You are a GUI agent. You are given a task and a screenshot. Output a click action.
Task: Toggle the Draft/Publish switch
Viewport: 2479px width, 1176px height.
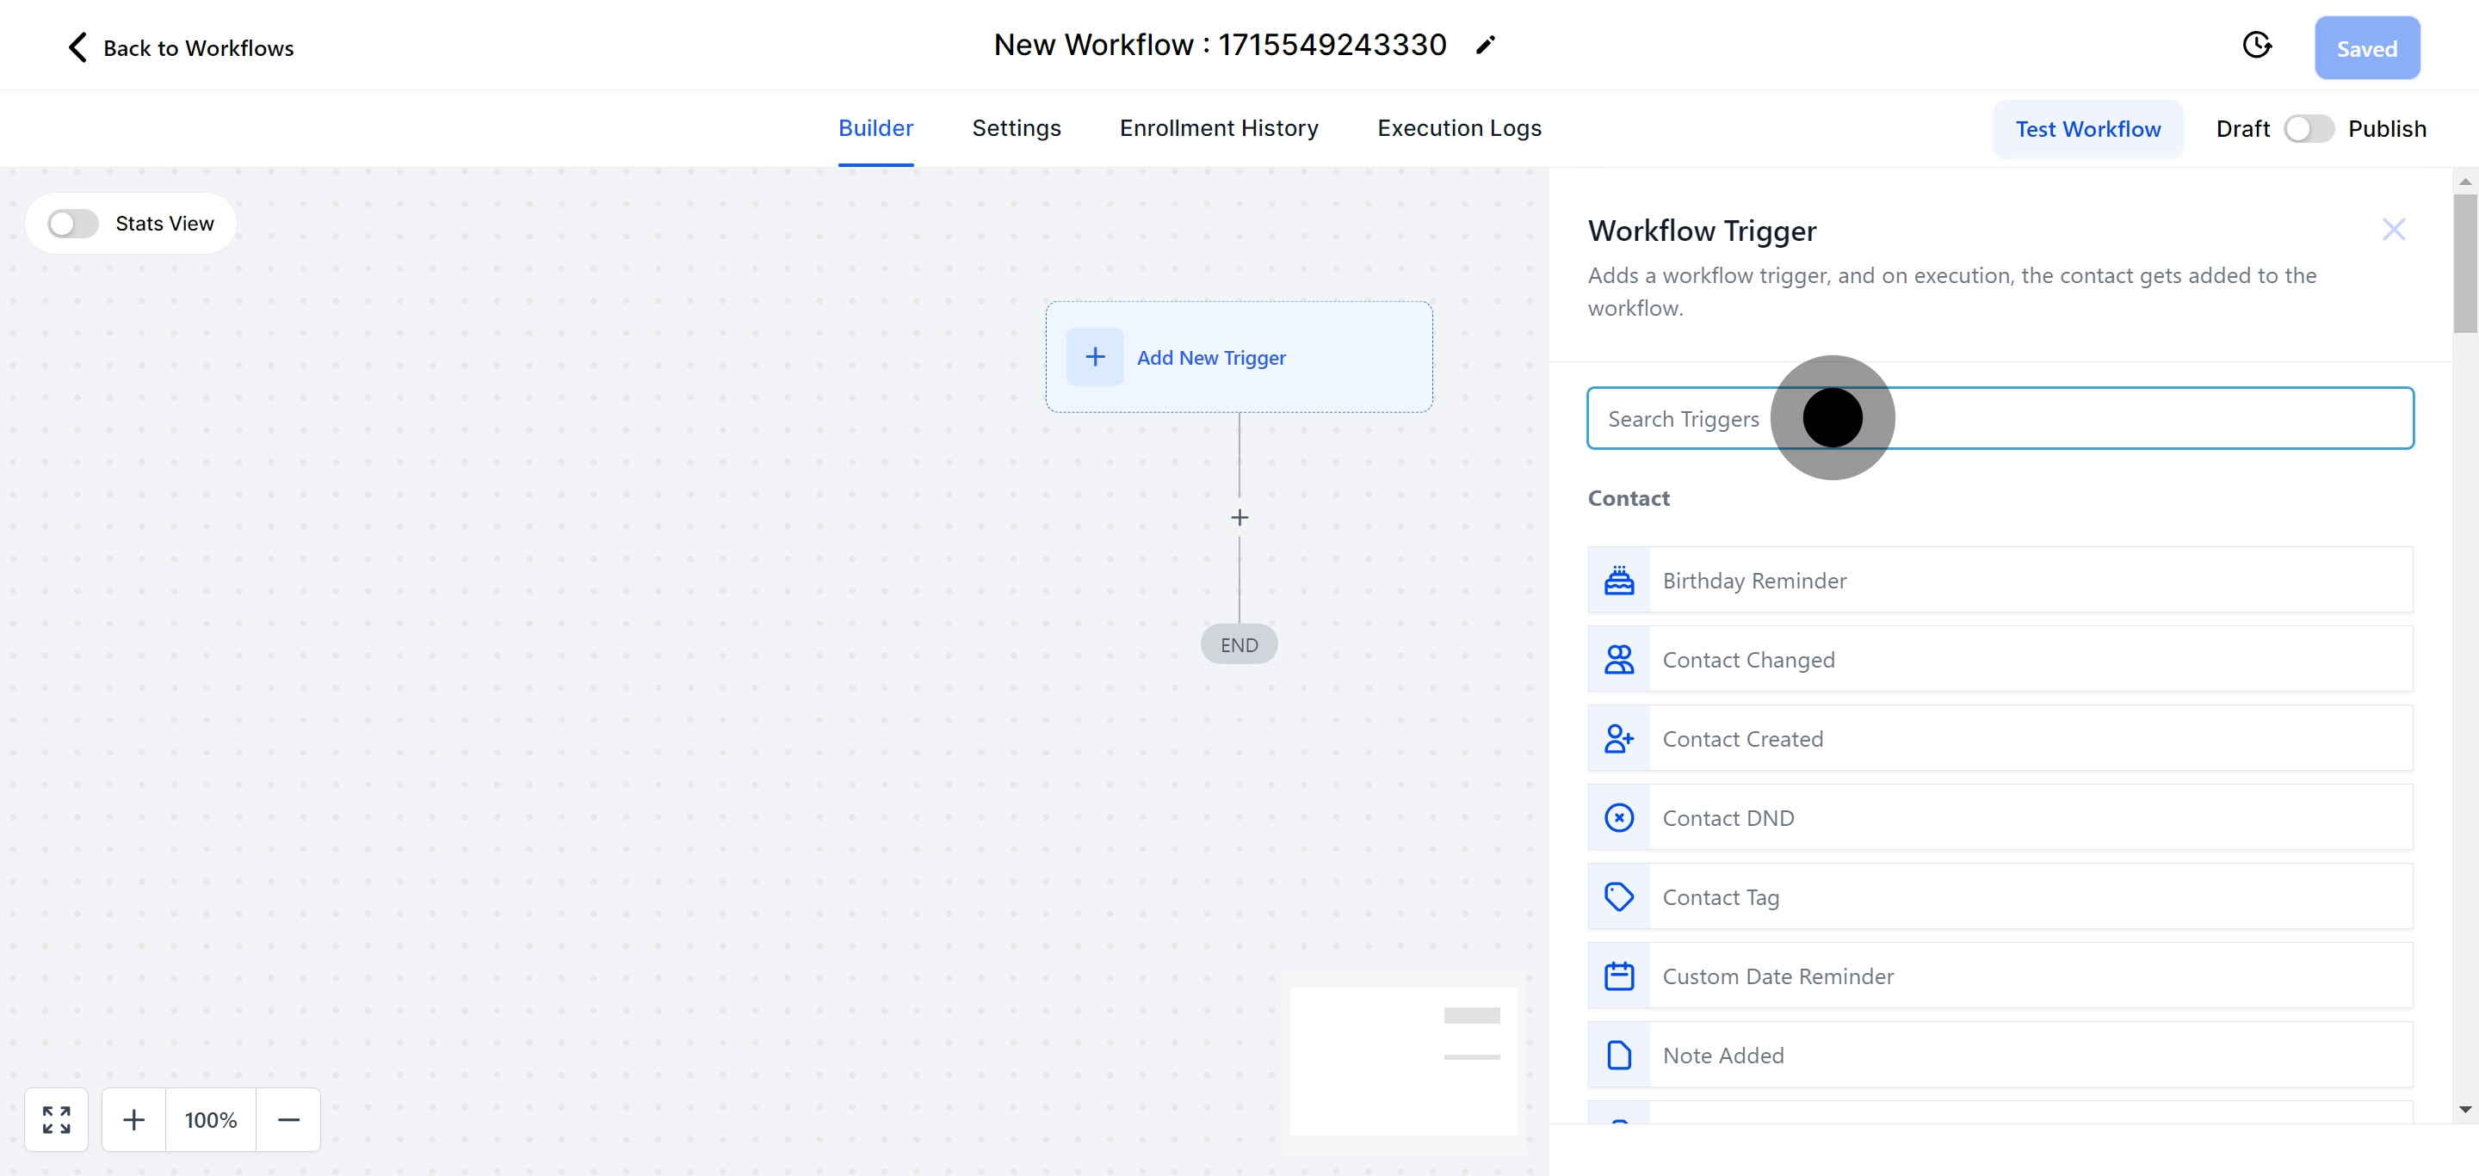click(x=2308, y=129)
